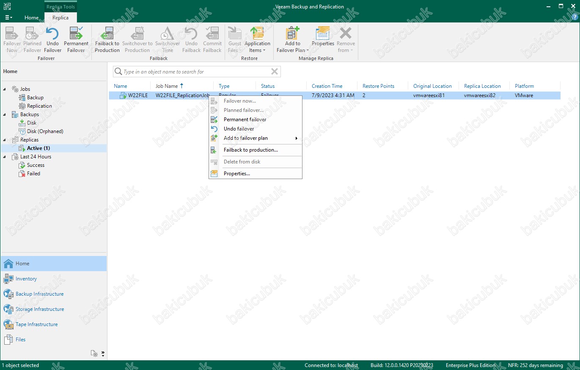Collapse the Last 24 Hours tree node

pos(5,157)
